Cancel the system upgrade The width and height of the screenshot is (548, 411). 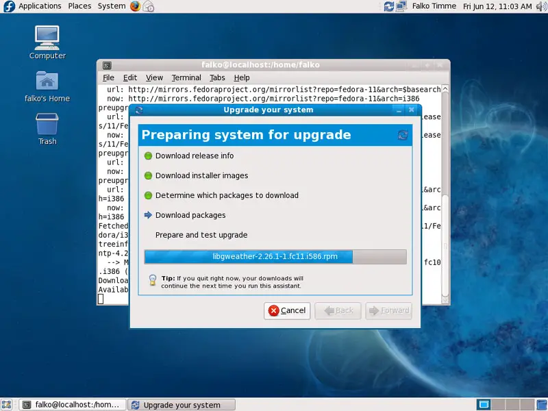pos(287,311)
